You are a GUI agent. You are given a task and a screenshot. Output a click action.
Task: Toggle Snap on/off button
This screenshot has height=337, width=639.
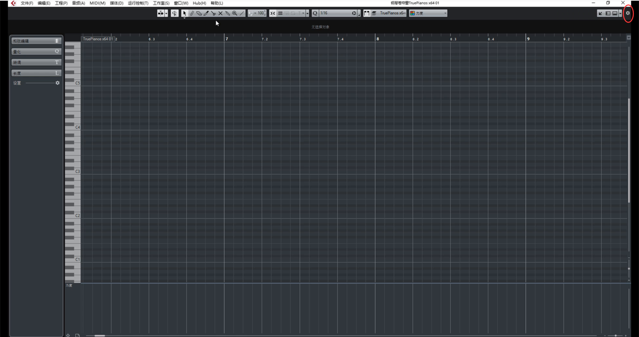(x=273, y=13)
